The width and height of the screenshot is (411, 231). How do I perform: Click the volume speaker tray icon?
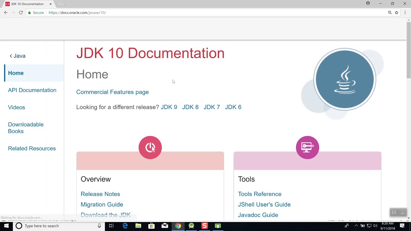coord(375,226)
